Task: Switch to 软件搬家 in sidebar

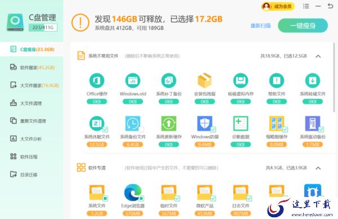Action: [32, 67]
